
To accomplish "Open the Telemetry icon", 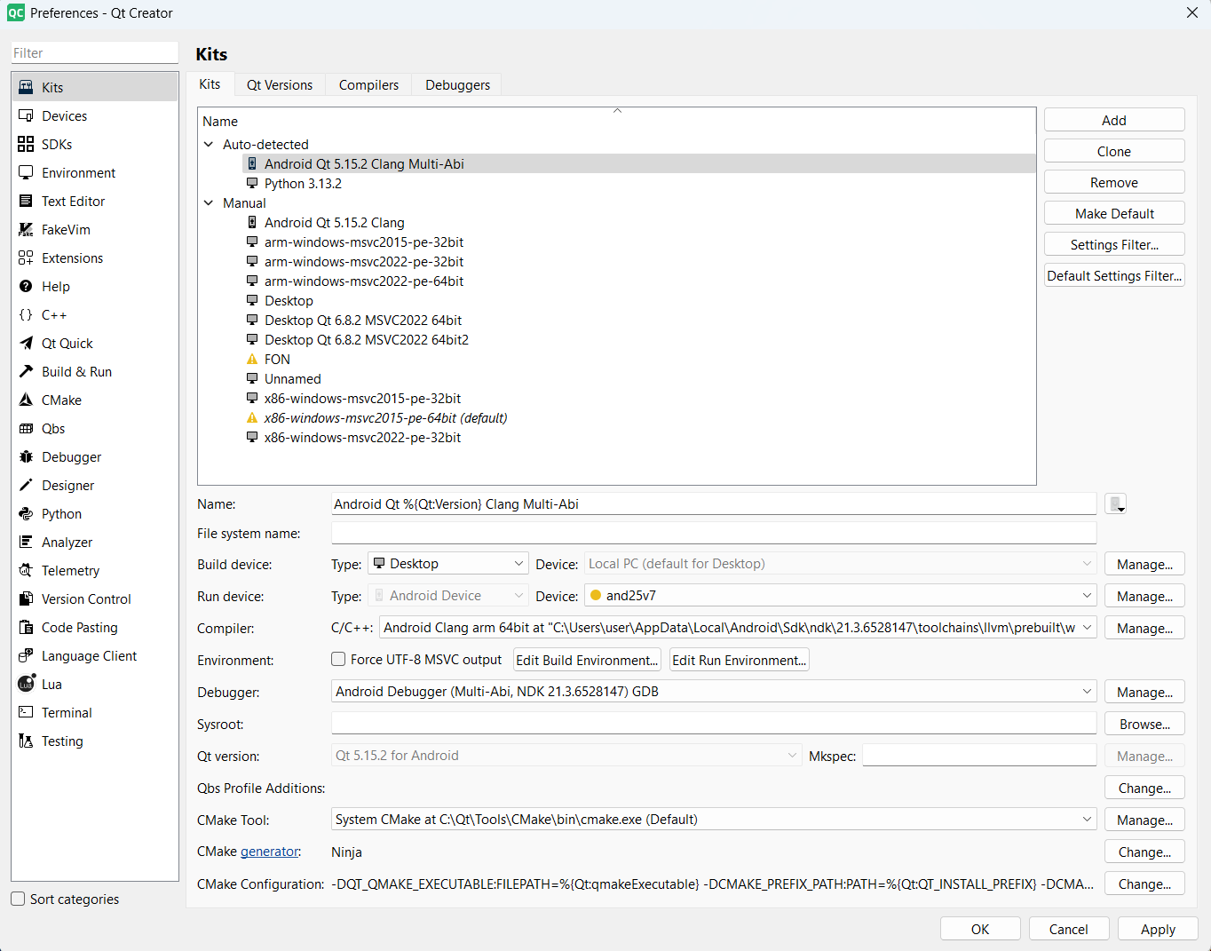I will pyautogui.click(x=26, y=570).
